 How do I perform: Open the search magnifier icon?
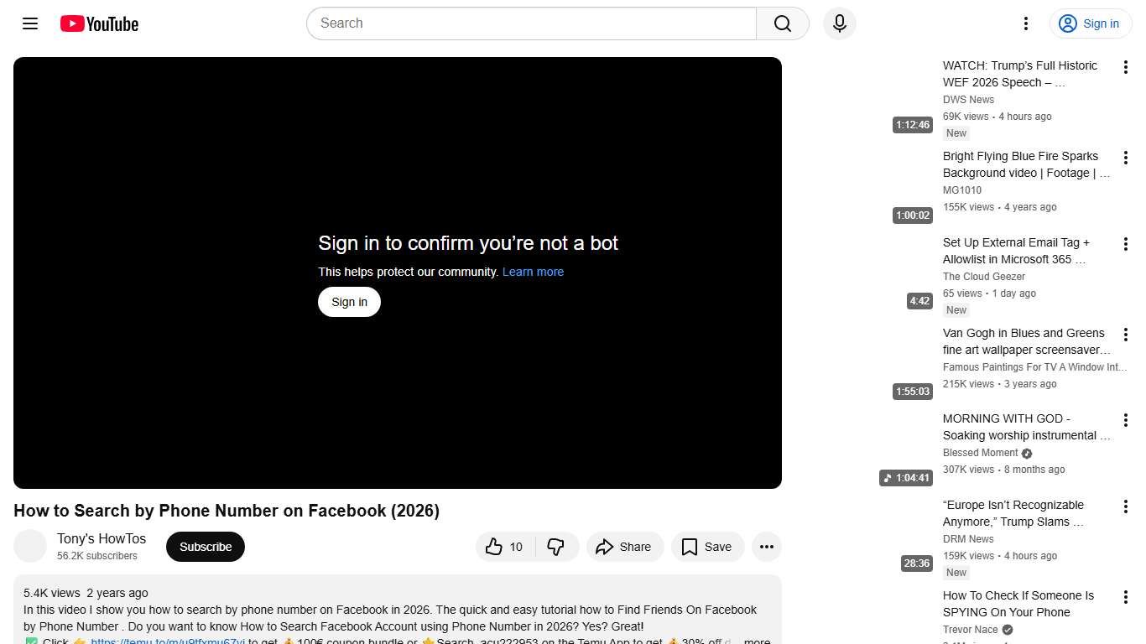pos(781,23)
